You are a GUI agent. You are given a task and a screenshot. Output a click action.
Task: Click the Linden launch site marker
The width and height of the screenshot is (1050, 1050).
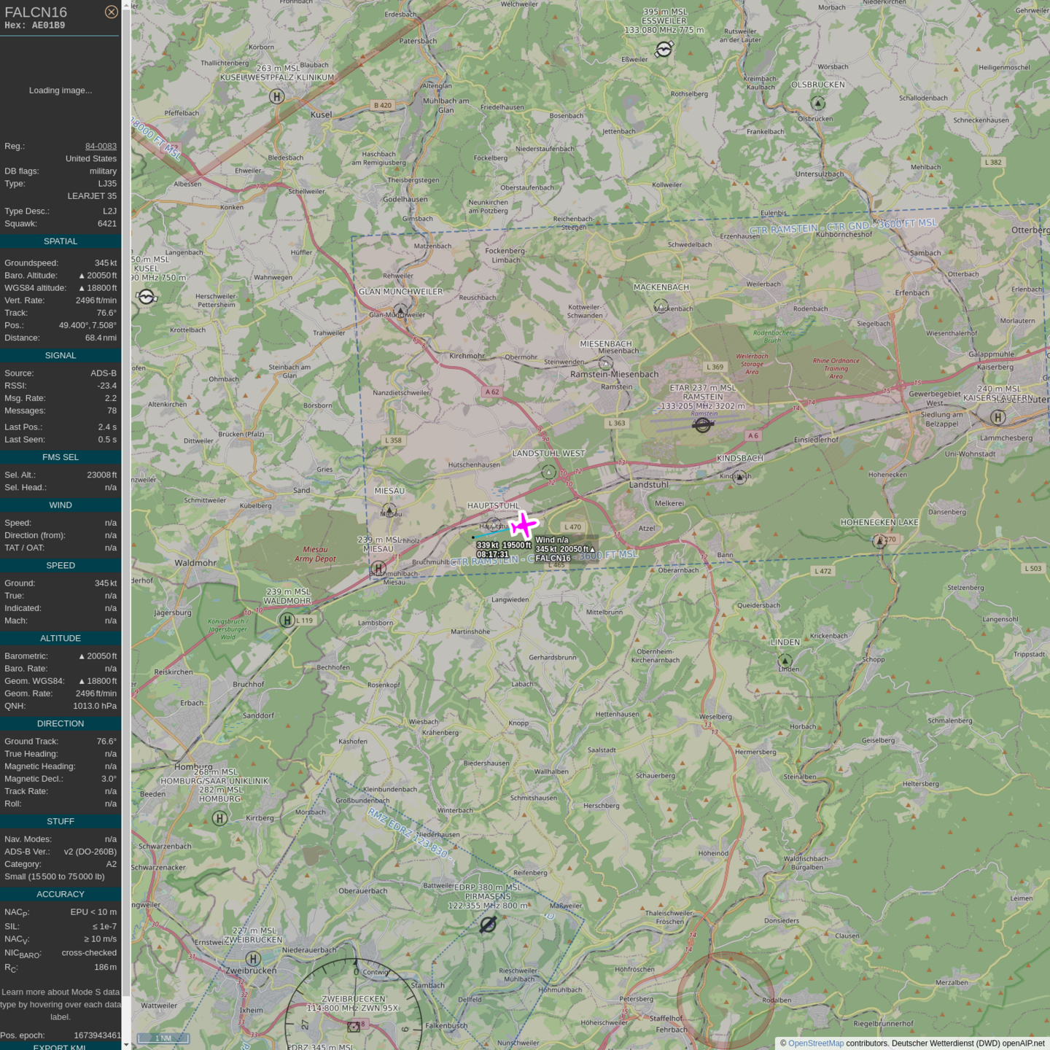785,660
